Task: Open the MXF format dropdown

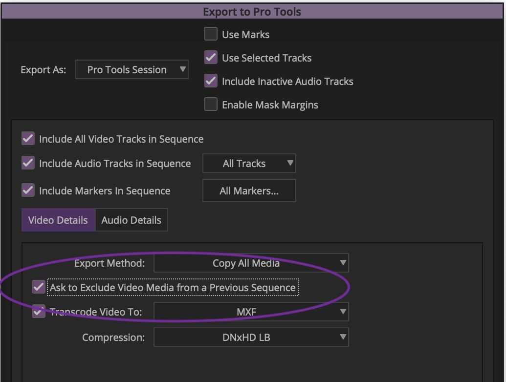Action: pyautogui.click(x=251, y=311)
